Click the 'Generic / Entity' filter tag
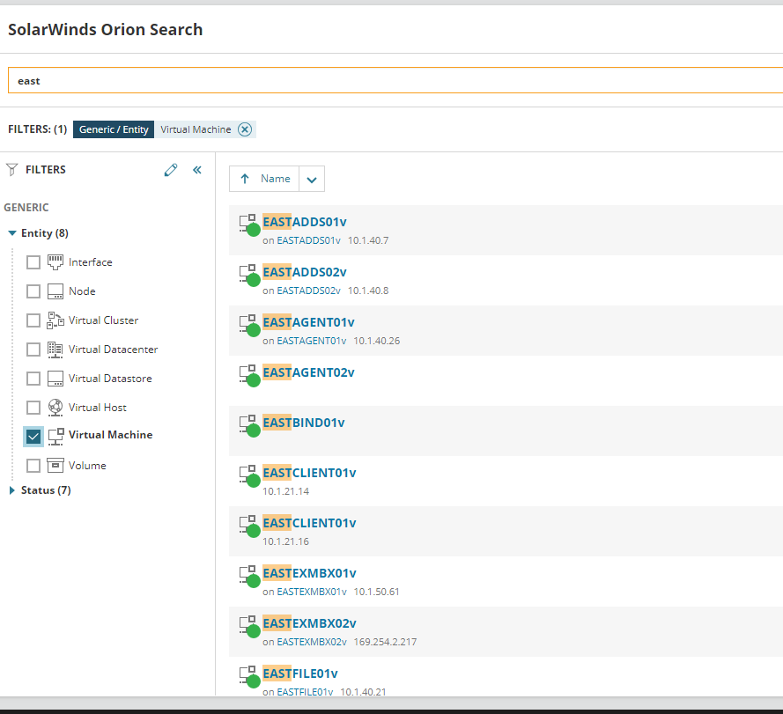This screenshot has width=783, height=714. tap(114, 129)
